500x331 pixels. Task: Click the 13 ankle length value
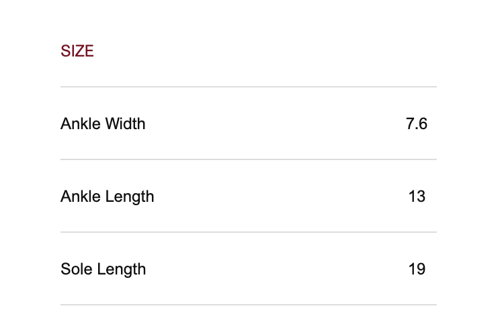coord(417,196)
